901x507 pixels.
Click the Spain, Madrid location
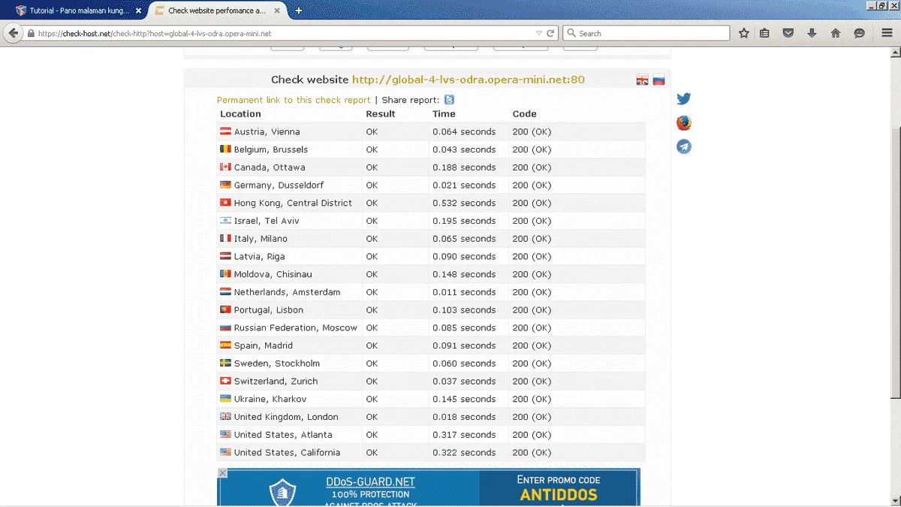[x=263, y=346]
